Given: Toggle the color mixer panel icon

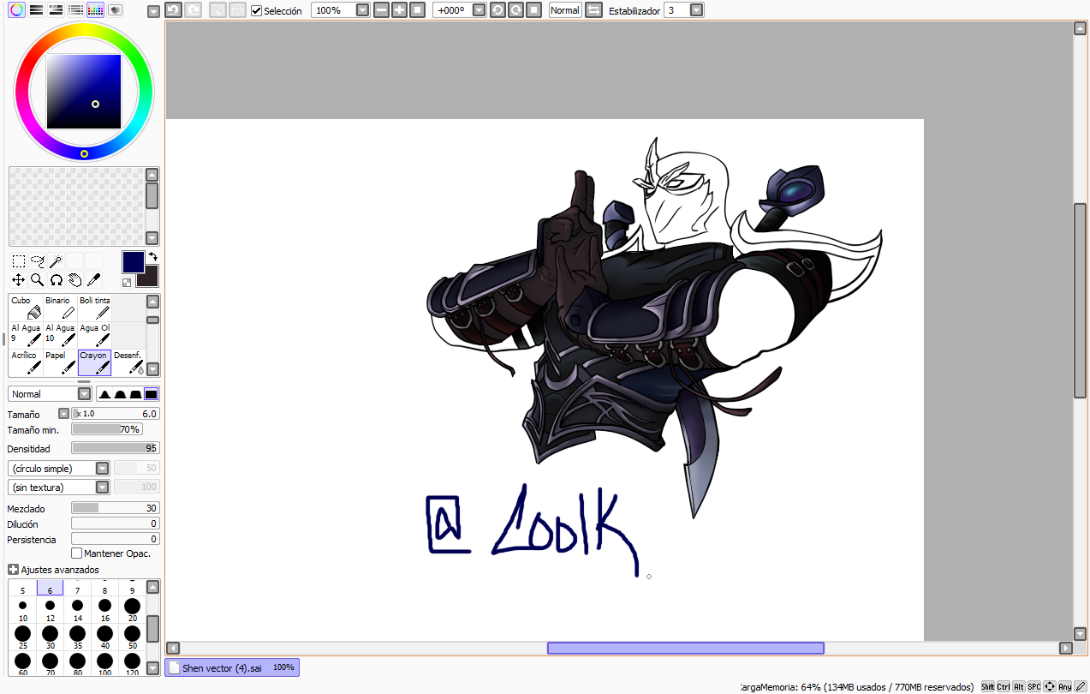Looking at the screenshot, I should [x=75, y=10].
